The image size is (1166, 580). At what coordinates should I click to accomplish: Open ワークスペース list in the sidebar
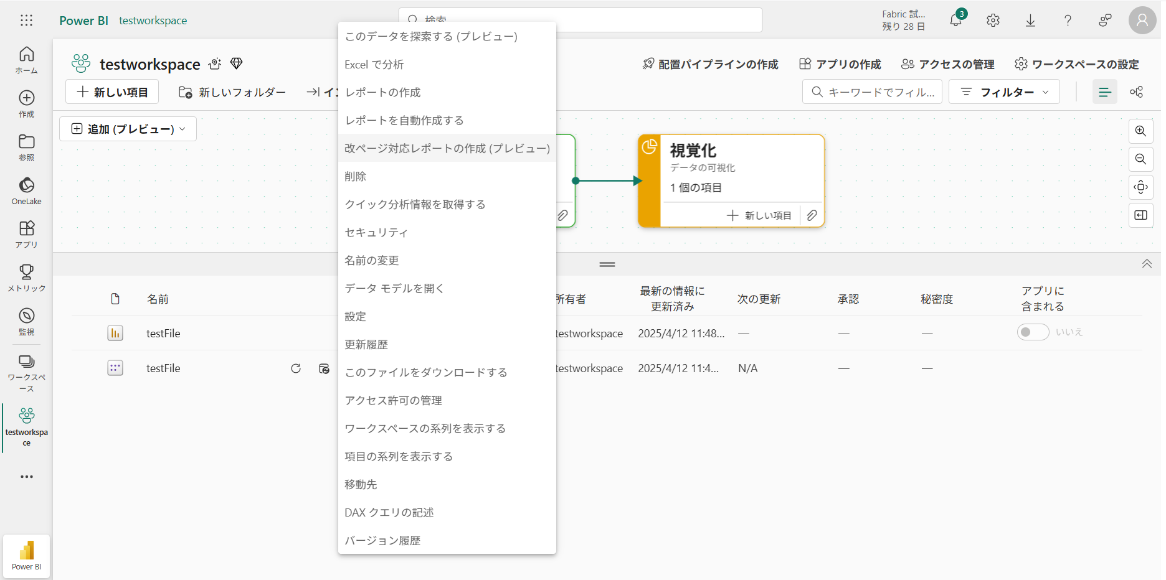[26, 373]
